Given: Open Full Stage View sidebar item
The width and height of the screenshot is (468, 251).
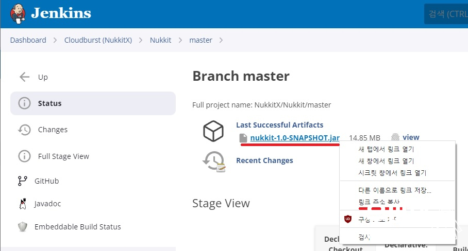Looking at the screenshot, I should click(63, 156).
